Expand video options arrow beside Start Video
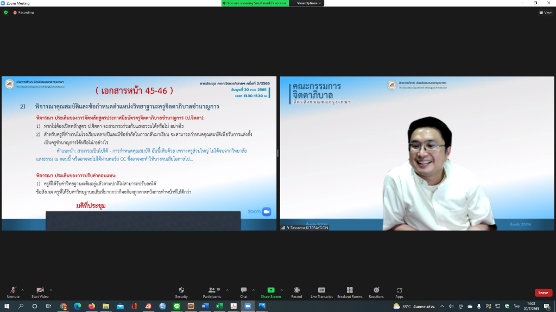The height and width of the screenshot is (312, 556). (51, 290)
